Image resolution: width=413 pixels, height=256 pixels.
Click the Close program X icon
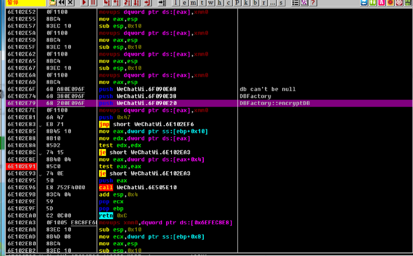tap(70, 2)
